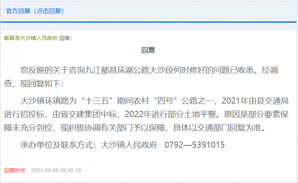This screenshot has height=183, width=298.
Task: Click the 回复时间 label
Action: click(15, 171)
